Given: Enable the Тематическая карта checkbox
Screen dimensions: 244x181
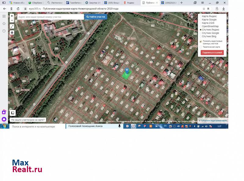Looking at the screenshot, I should pos(200,47).
